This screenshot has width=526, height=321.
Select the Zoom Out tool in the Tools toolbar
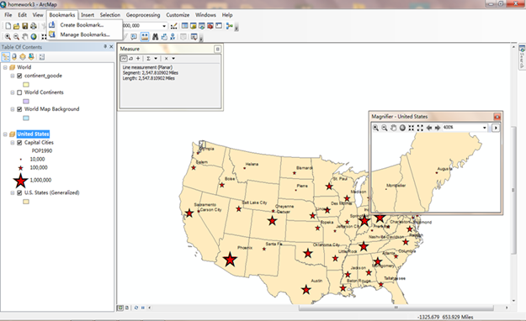click(x=16, y=37)
